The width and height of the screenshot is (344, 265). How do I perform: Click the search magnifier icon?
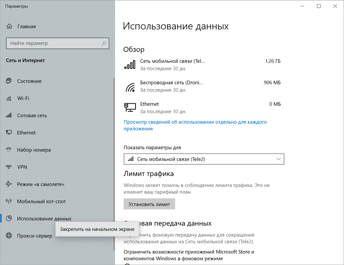pos(103,43)
